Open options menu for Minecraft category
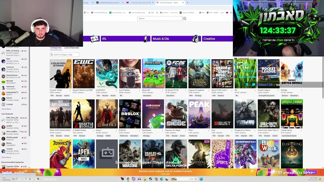 [x=163, y=90]
